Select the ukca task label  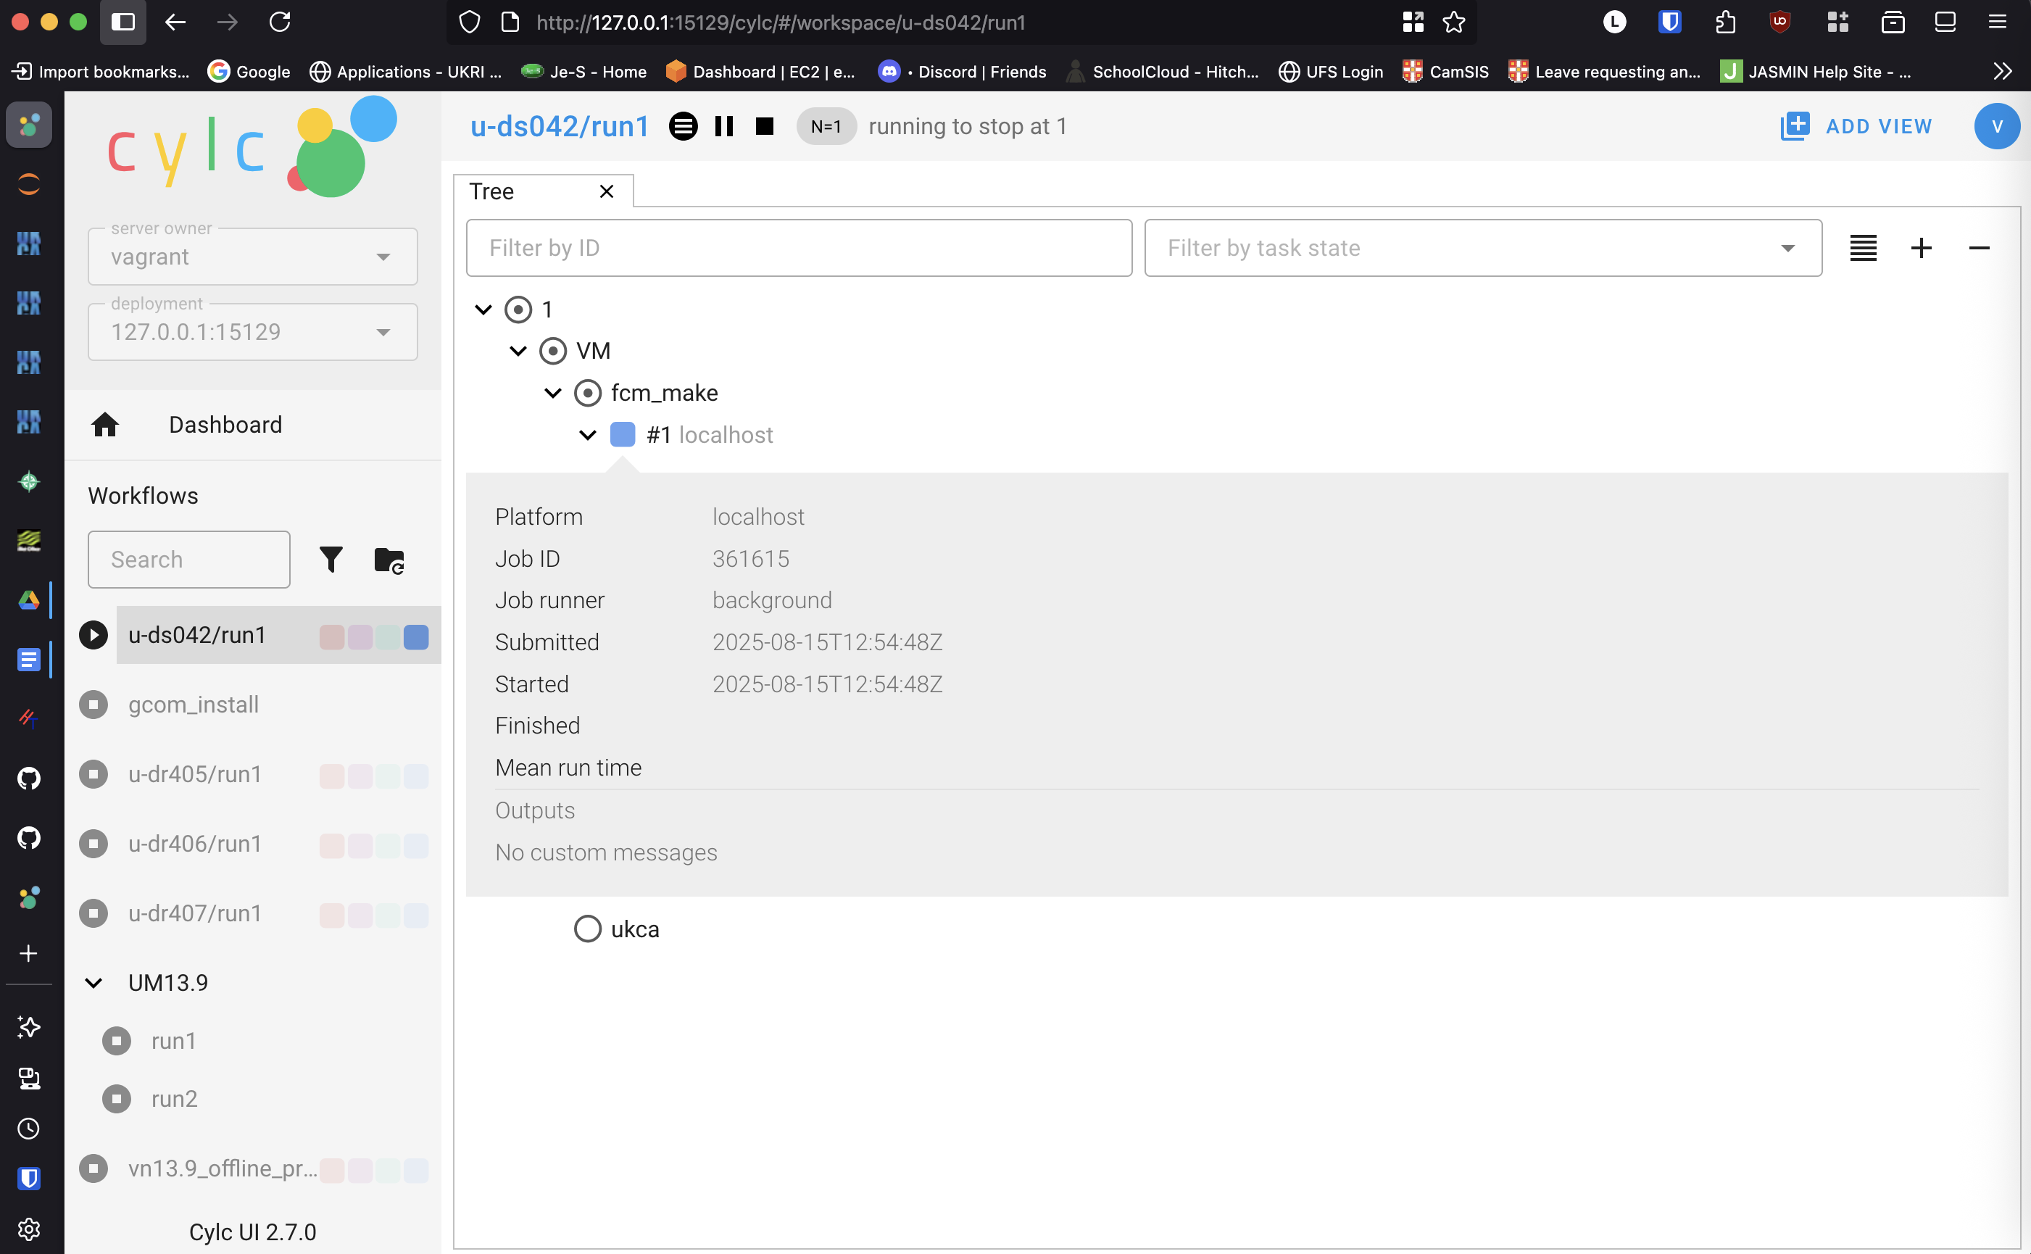[635, 930]
